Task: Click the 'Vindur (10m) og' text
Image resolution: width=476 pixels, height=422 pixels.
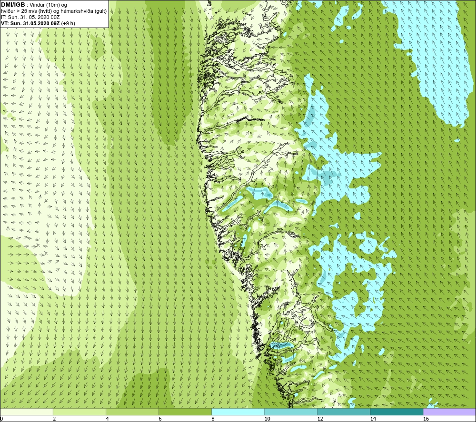Action: (49, 5)
